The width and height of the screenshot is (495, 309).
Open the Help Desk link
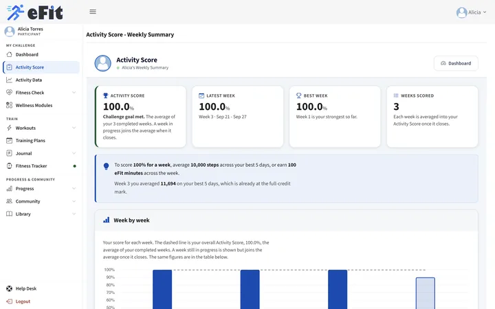pyautogui.click(x=26, y=288)
